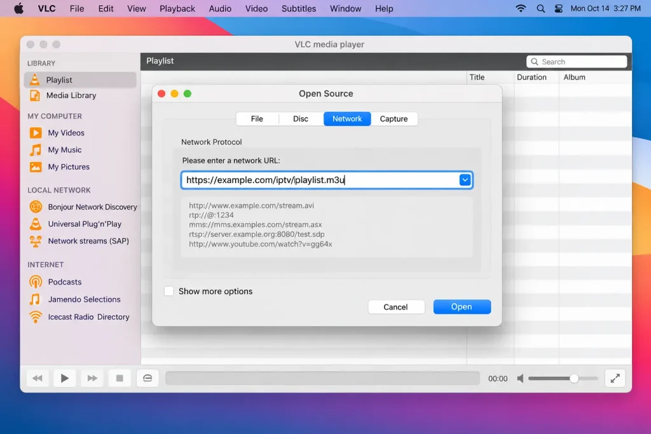Select Network streams (SAP) icon

click(36, 241)
